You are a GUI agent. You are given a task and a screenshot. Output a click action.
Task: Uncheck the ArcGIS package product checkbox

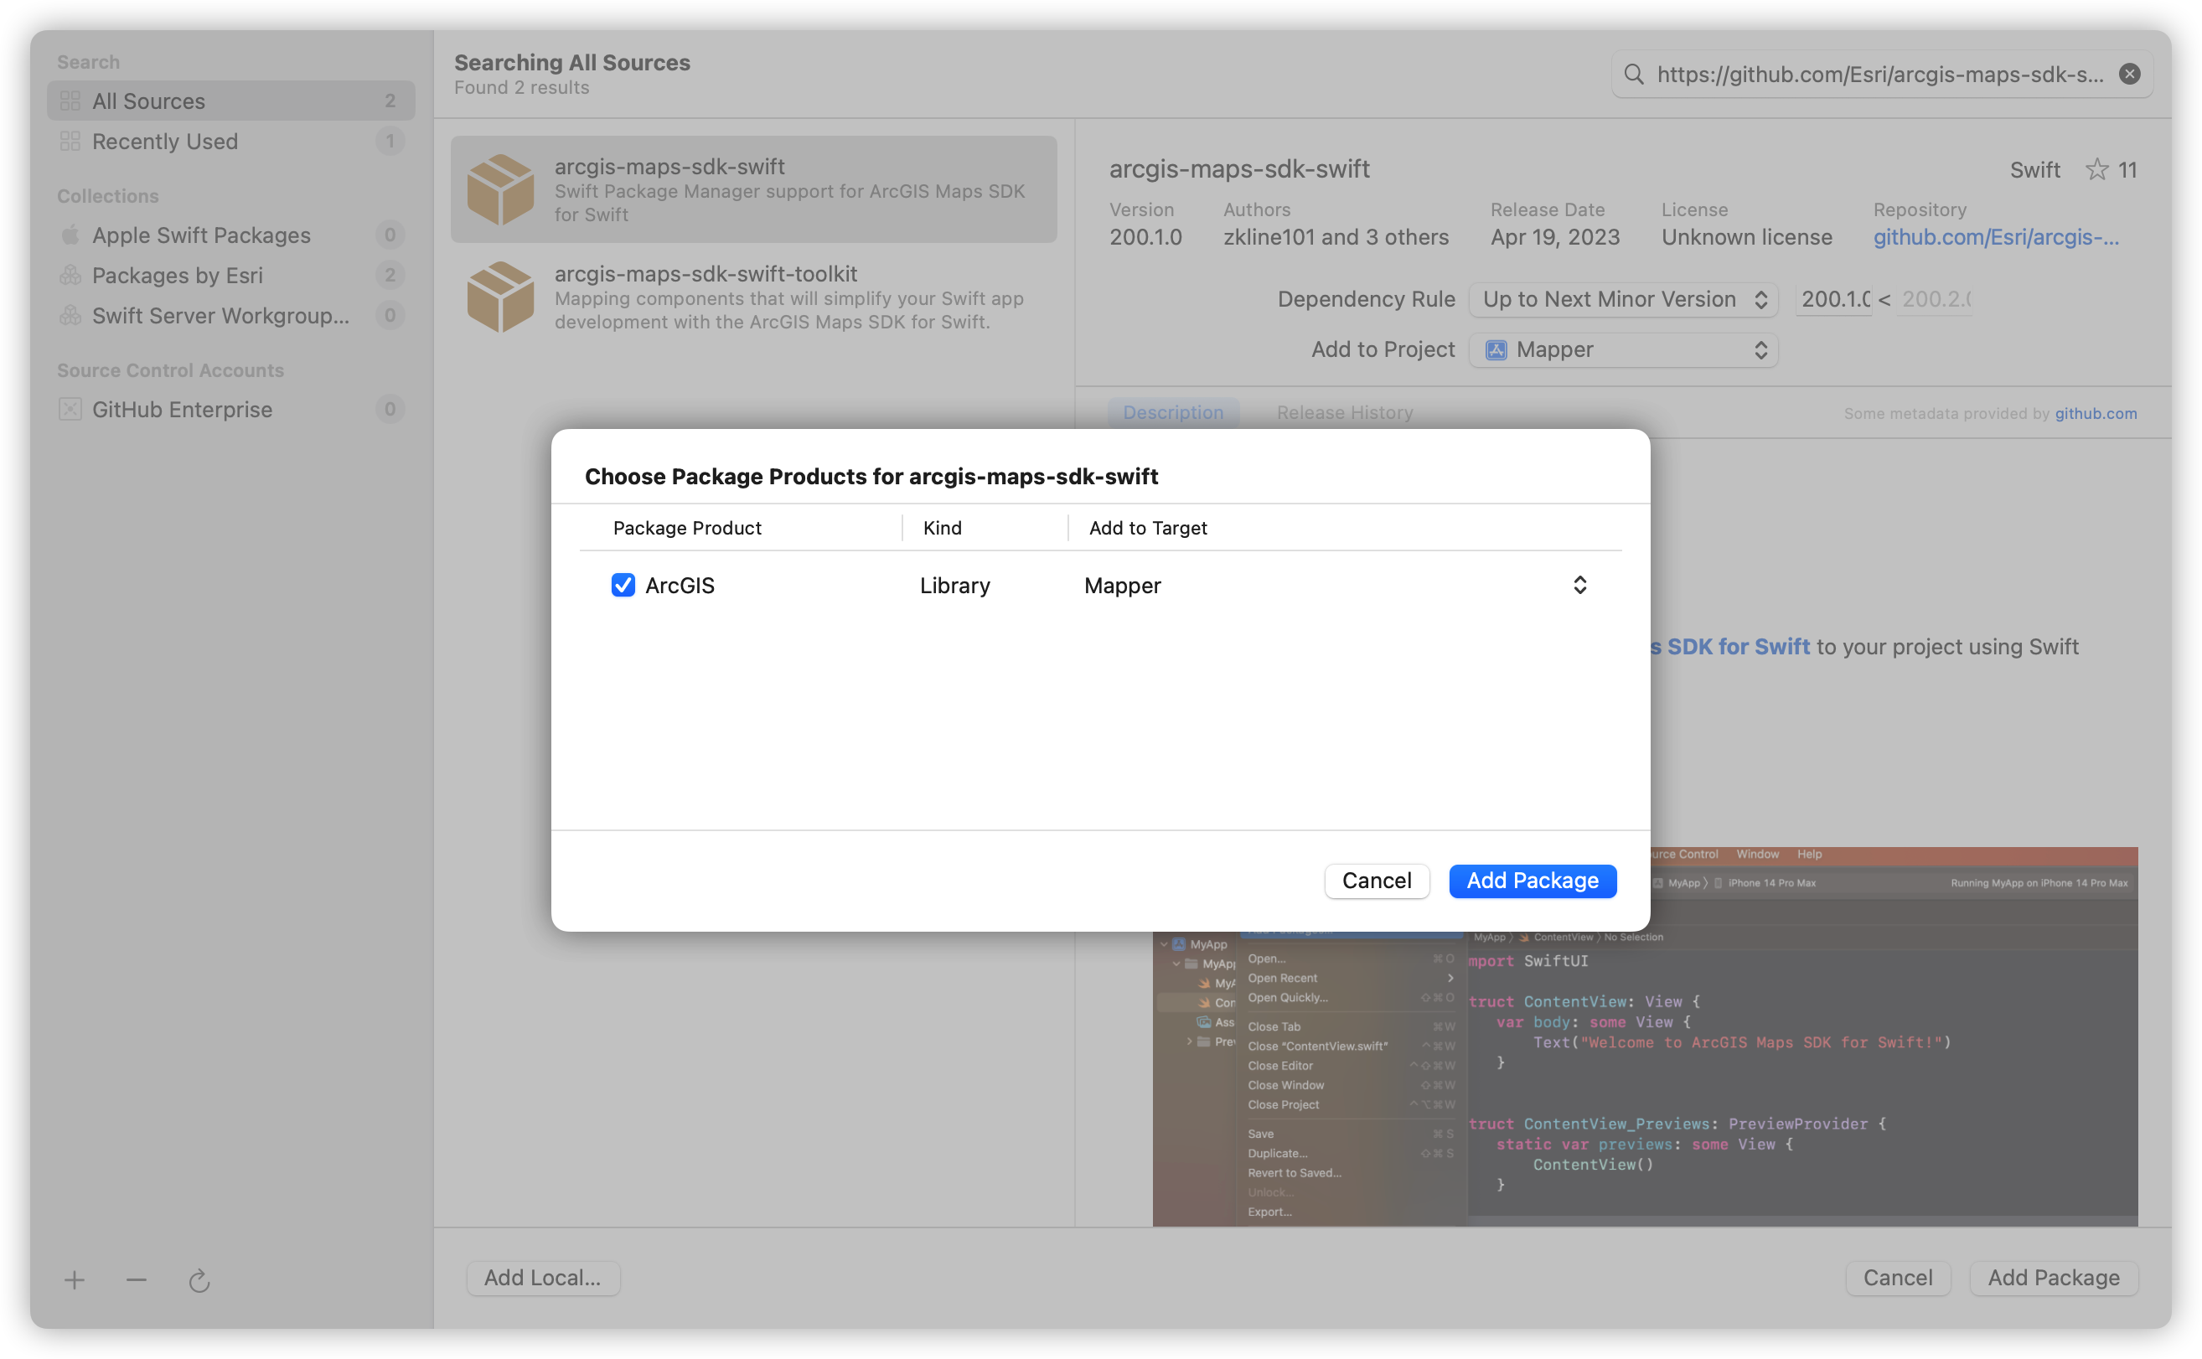click(623, 585)
